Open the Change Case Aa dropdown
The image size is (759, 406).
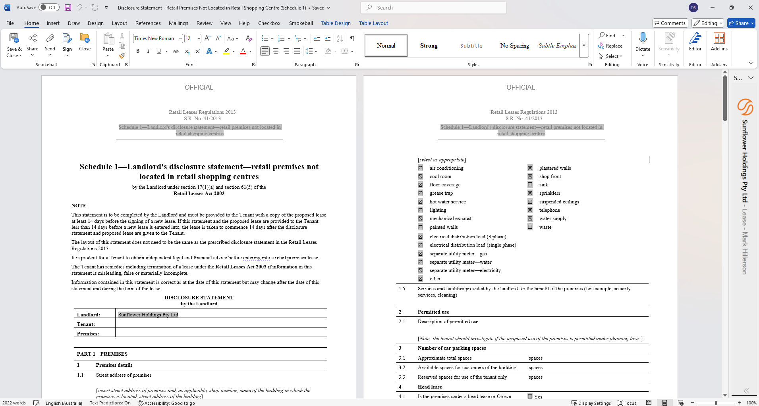(x=233, y=38)
